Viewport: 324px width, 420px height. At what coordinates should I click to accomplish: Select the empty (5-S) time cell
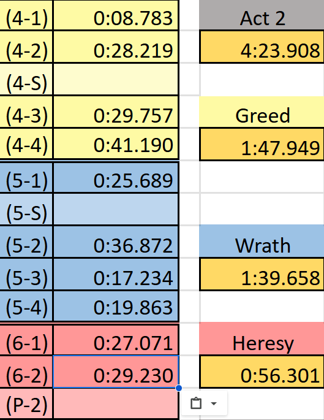click(x=116, y=209)
